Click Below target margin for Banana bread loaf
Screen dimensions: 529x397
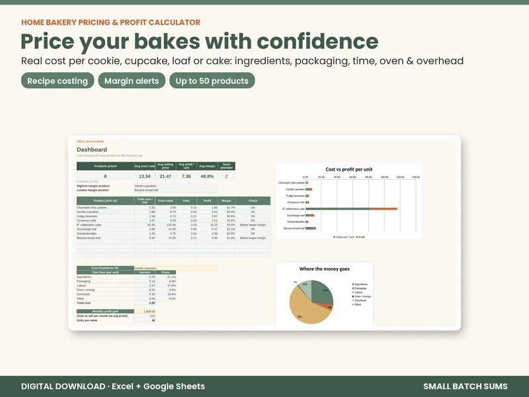click(253, 238)
